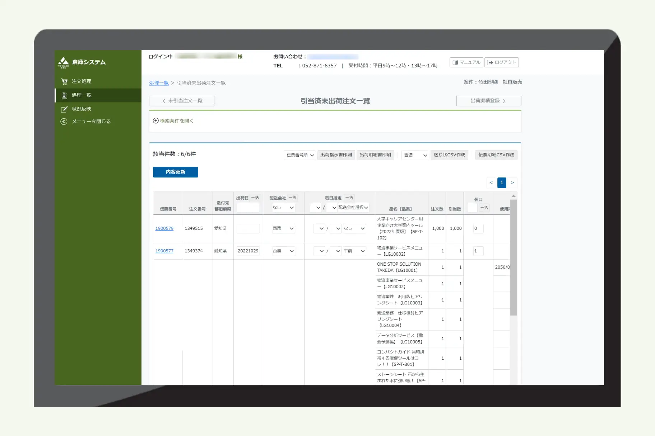655x436 pixels.
Task: Click 出荷日 field showing 20221029
Action: click(248, 251)
